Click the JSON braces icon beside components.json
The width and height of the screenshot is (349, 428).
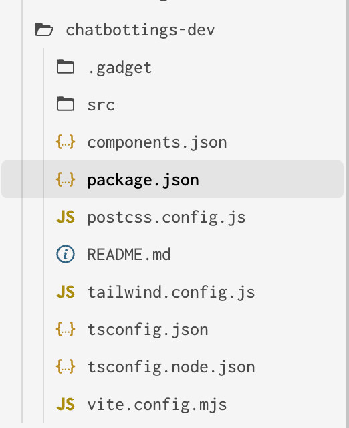(66, 142)
